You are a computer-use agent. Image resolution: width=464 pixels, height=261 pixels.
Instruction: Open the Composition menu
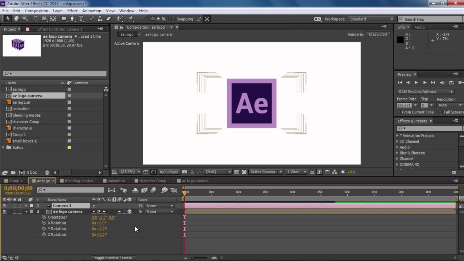click(x=37, y=11)
